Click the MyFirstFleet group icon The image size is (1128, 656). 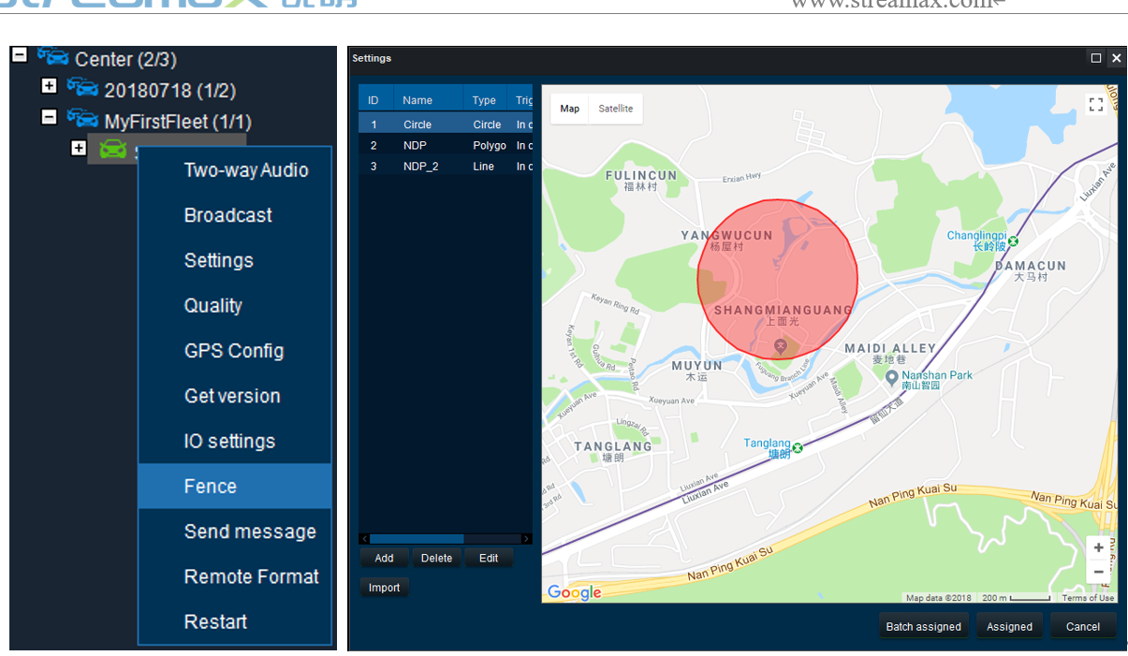point(82,119)
